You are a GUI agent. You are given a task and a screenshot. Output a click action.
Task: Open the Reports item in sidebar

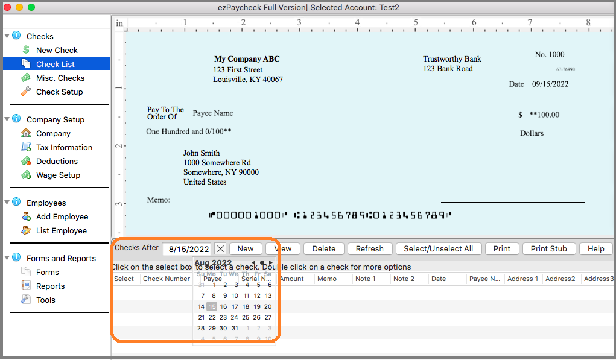coord(50,286)
